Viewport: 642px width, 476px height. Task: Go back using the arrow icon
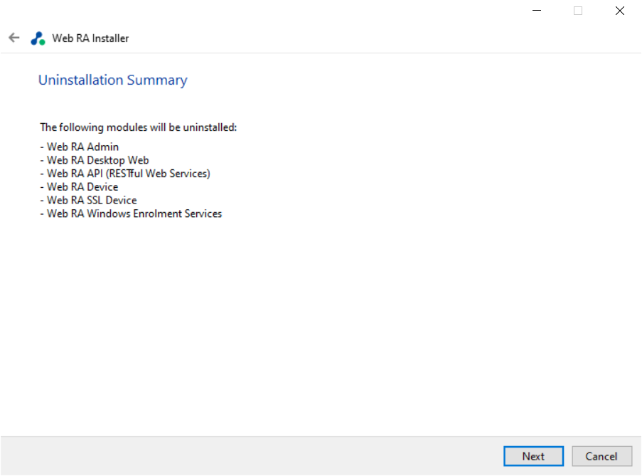(14, 38)
